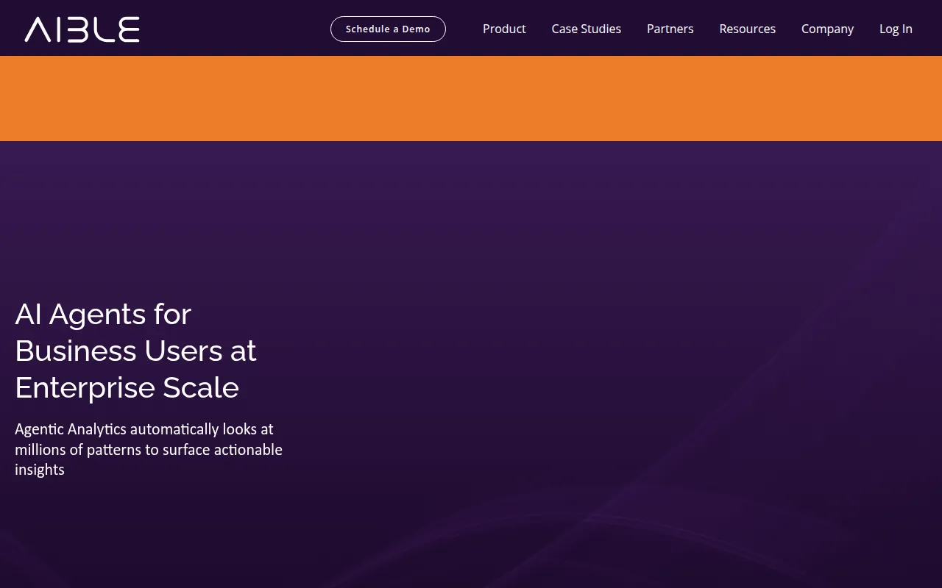
Task: Open the Case Studies menu item
Action: (587, 29)
